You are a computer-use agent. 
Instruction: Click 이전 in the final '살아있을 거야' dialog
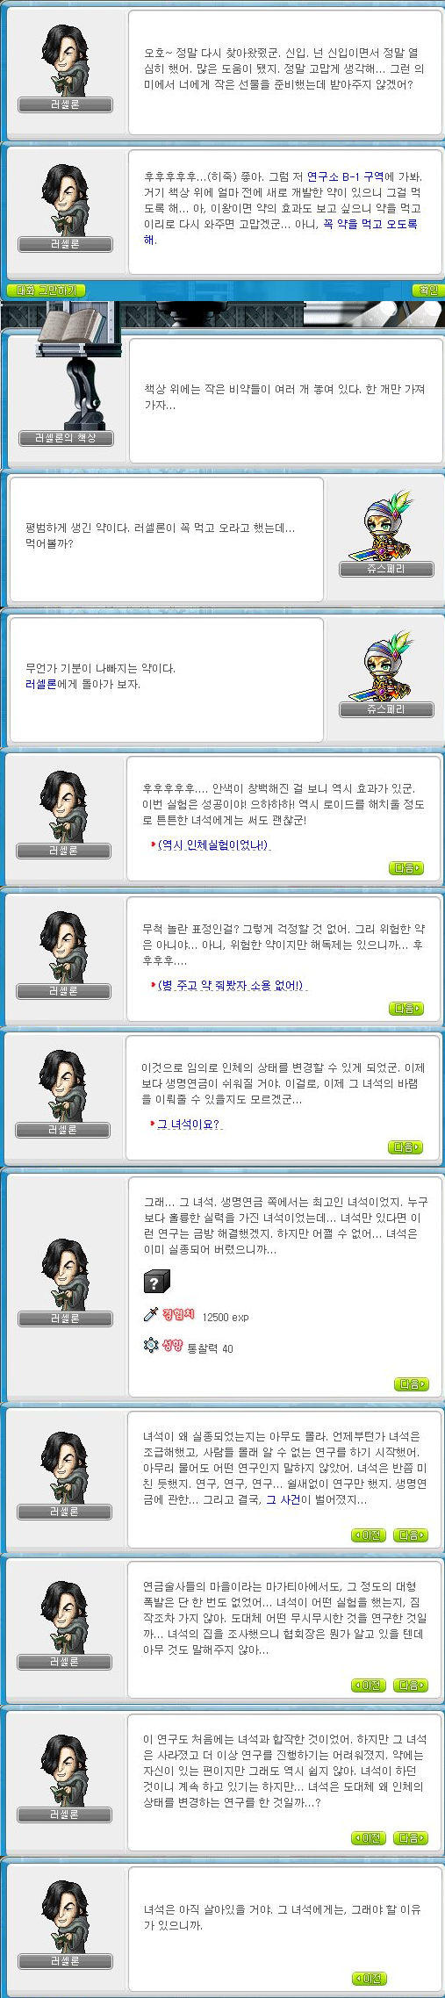pos(369,1979)
